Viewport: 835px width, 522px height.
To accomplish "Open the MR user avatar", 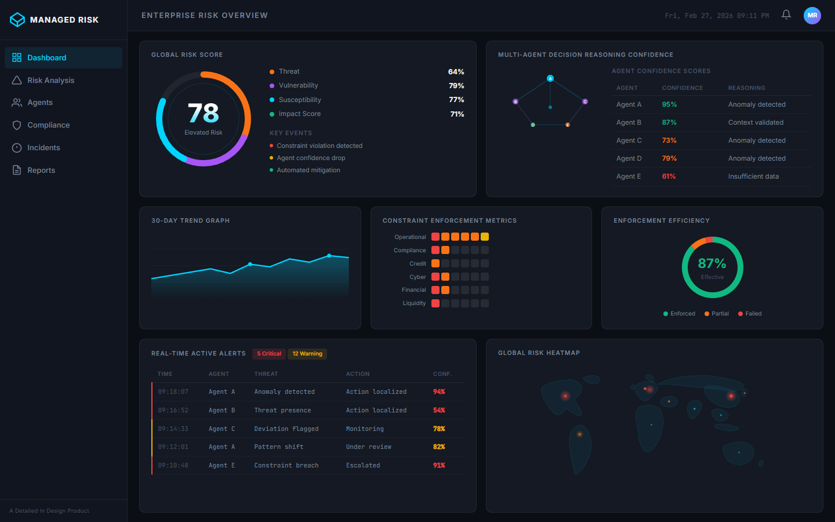I will pyautogui.click(x=812, y=16).
